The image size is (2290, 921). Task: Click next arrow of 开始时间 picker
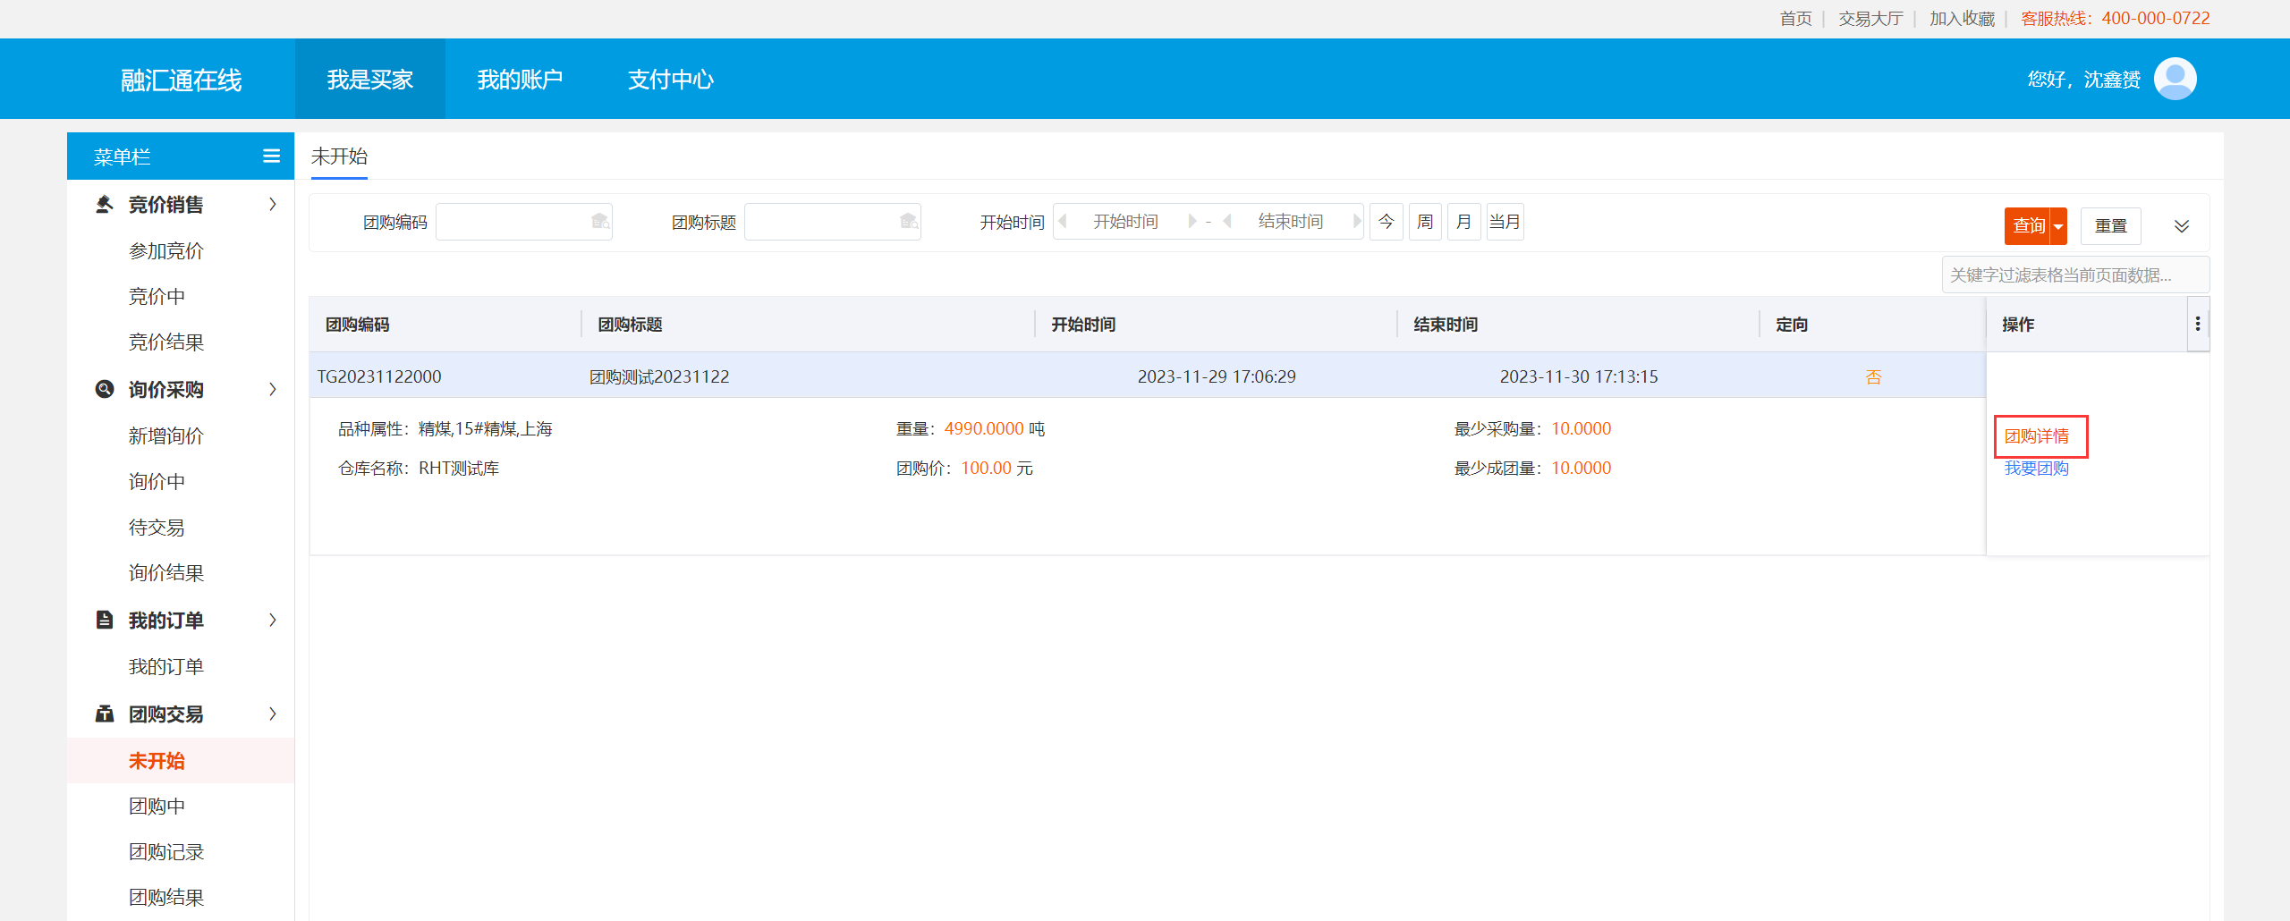1192,221
